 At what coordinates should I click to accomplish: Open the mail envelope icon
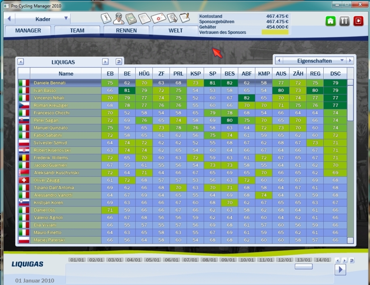click(x=158, y=18)
